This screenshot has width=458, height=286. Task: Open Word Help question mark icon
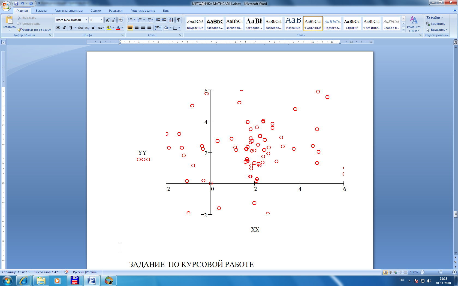click(x=455, y=10)
